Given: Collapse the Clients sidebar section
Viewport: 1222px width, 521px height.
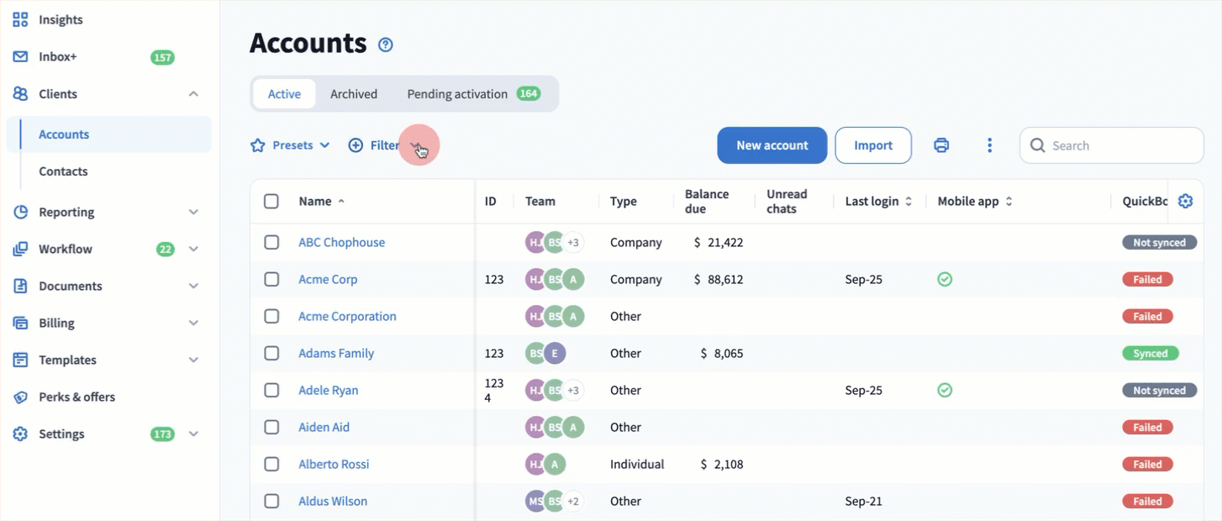Looking at the screenshot, I should point(193,94).
